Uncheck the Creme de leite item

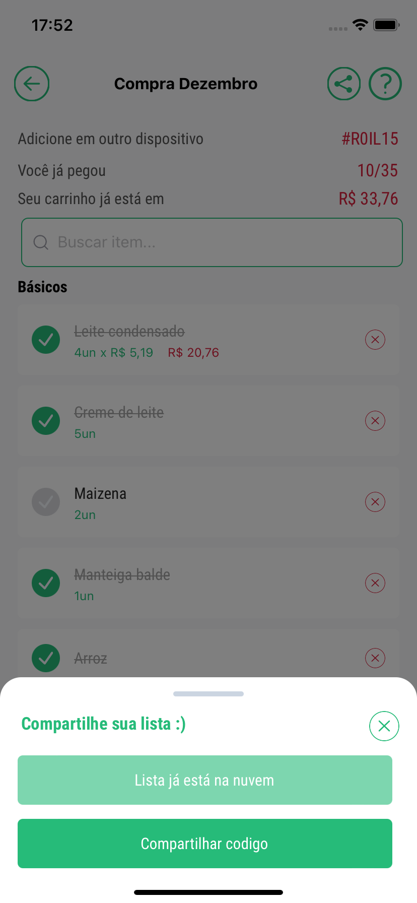click(x=46, y=421)
